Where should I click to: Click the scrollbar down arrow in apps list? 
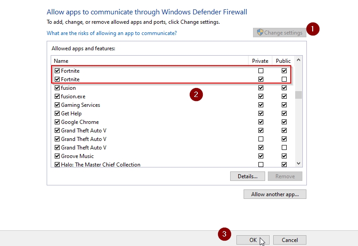[298, 163]
